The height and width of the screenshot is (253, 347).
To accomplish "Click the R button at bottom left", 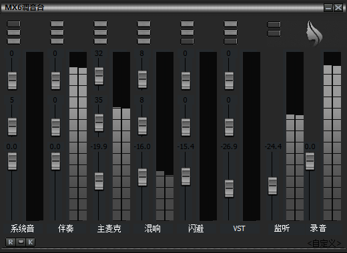I will 11,242.
